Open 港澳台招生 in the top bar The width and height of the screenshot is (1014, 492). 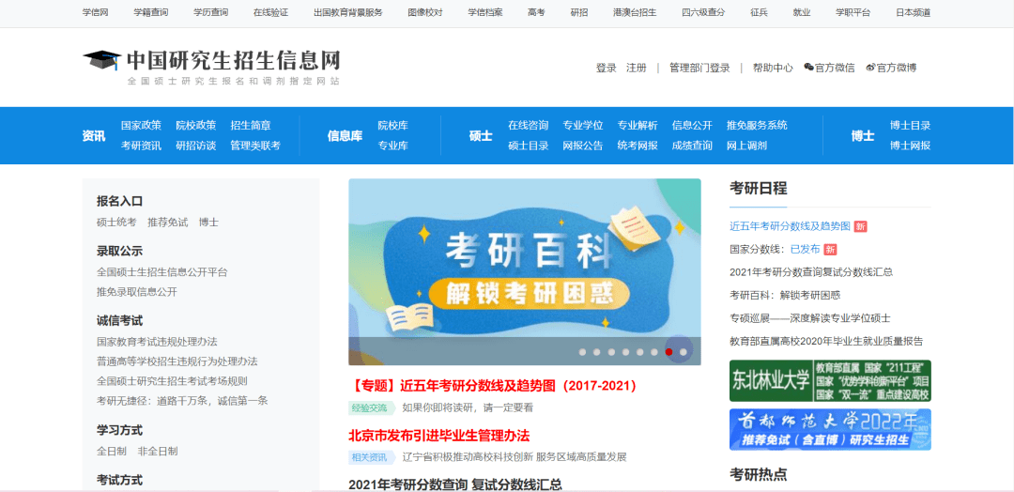[635, 12]
